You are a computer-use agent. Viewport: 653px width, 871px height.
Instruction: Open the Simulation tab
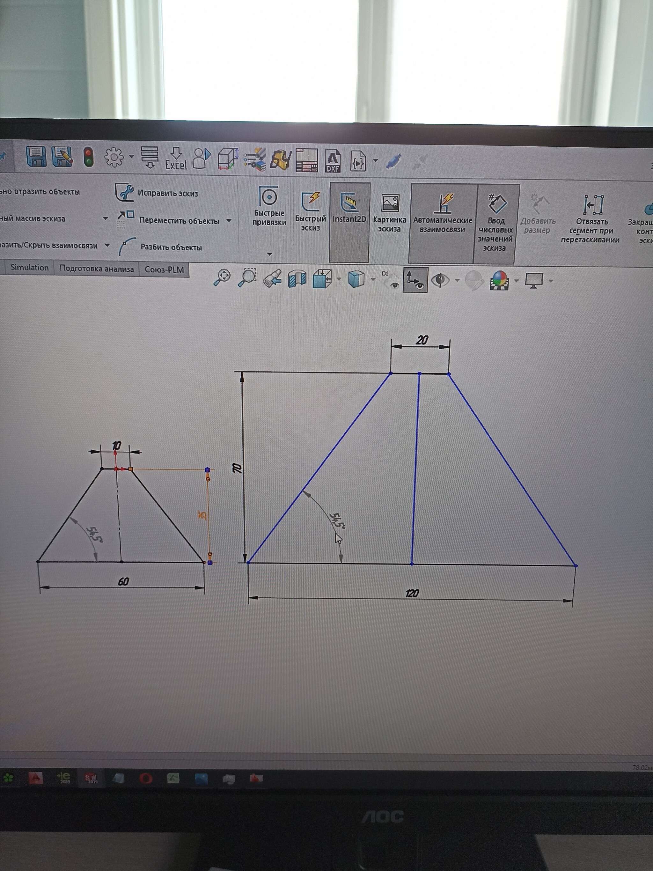coord(30,267)
